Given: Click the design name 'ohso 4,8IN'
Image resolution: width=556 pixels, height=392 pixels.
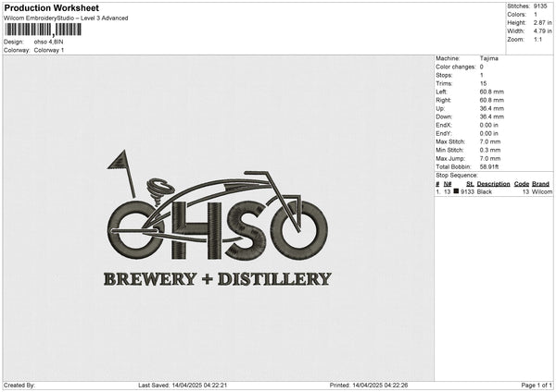Looking at the screenshot, I should pos(48,42).
